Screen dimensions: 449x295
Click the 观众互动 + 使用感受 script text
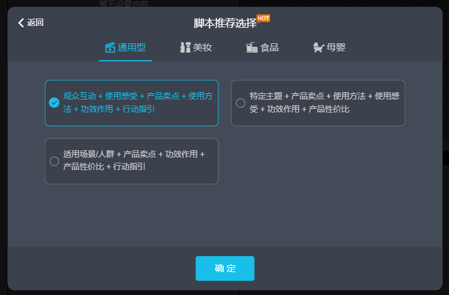138,103
